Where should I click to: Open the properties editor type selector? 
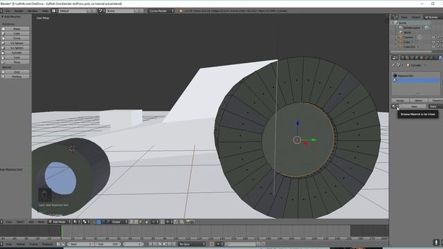pos(395,58)
